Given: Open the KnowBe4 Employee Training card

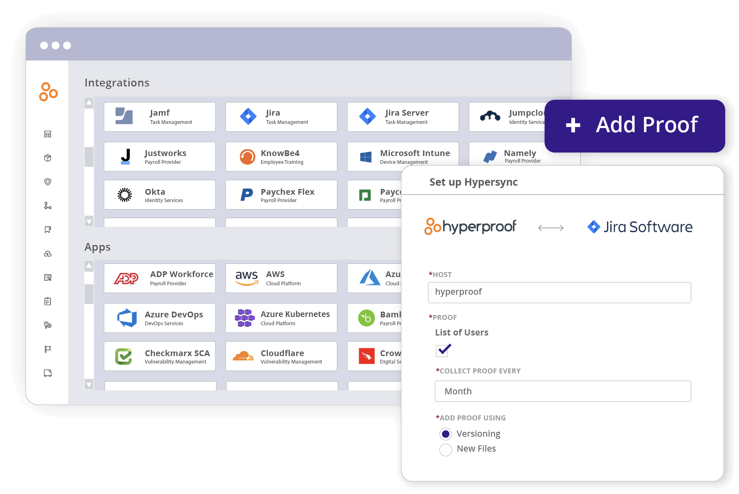Looking at the screenshot, I should 281,157.
